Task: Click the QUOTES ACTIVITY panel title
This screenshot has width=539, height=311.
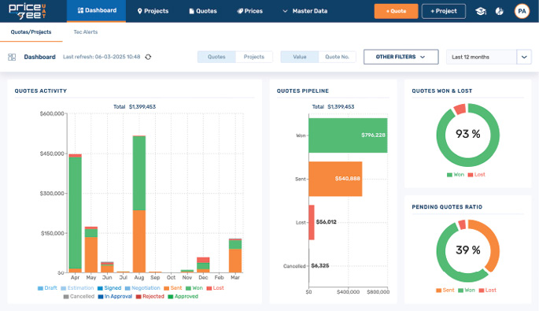Action: tap(41, 91)
